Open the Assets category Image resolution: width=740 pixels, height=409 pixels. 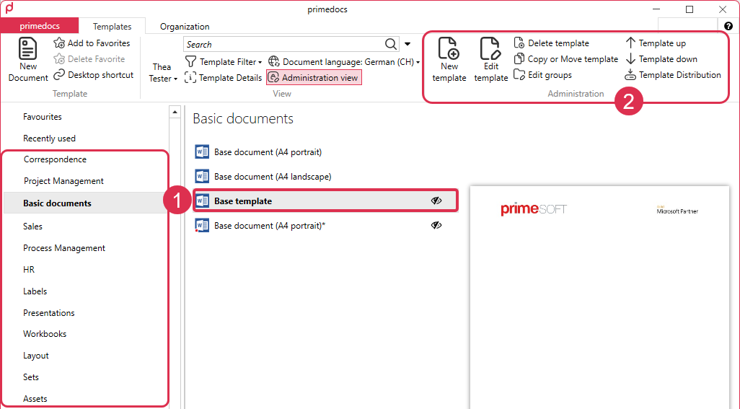point(35,399)
